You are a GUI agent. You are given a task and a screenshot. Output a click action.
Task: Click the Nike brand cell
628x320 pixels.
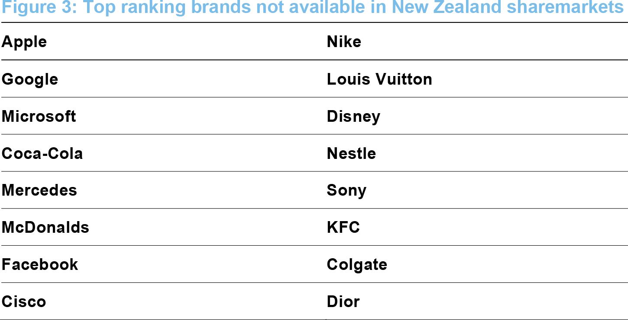coord(344,42)
